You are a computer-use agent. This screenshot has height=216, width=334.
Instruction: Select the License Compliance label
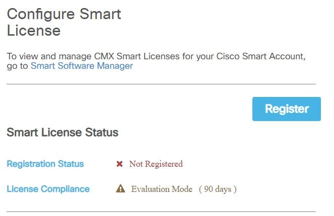point(48,189)
